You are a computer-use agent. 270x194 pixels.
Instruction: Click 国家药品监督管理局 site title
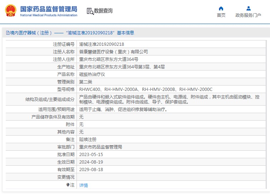pyautogui.click(x=49, y=9)
